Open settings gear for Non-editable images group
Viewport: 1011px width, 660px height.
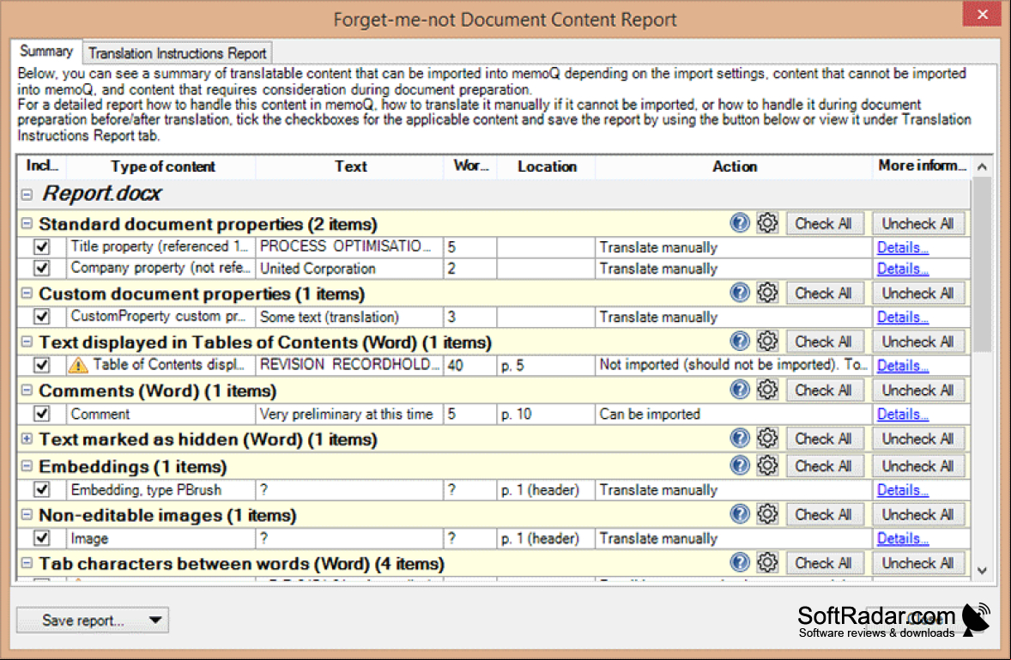click(x=767, y=514)
